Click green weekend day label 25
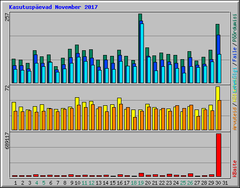 (x=183, y=183)
